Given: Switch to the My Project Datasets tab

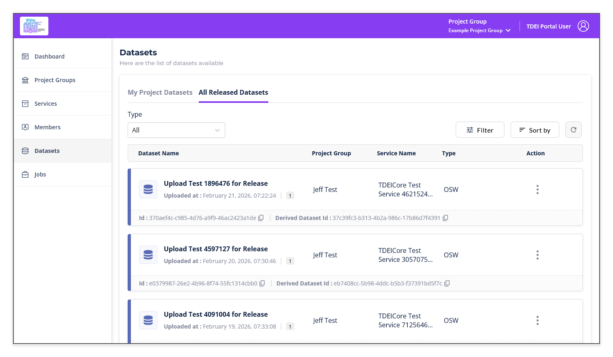Looking at the screenshot, I should tap(160, 92).
